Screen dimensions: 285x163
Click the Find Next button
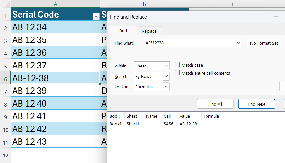(256, 104)
